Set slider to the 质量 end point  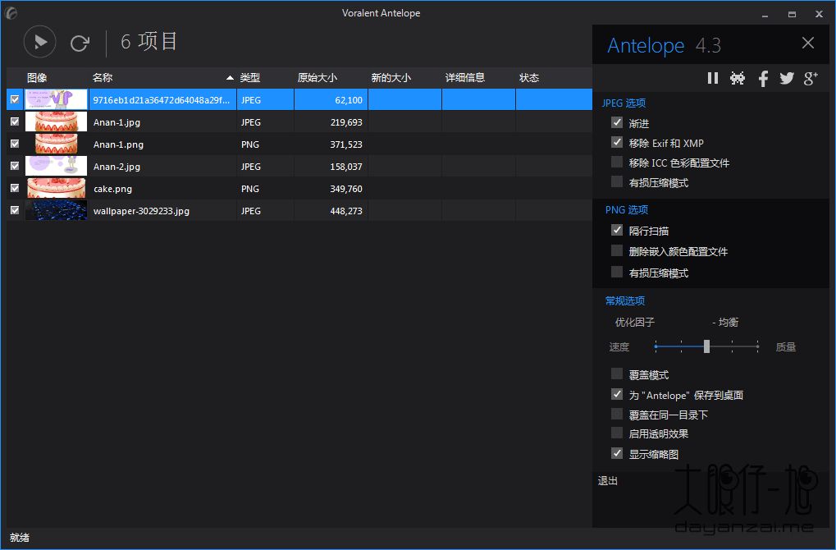[x=757, y=346]
